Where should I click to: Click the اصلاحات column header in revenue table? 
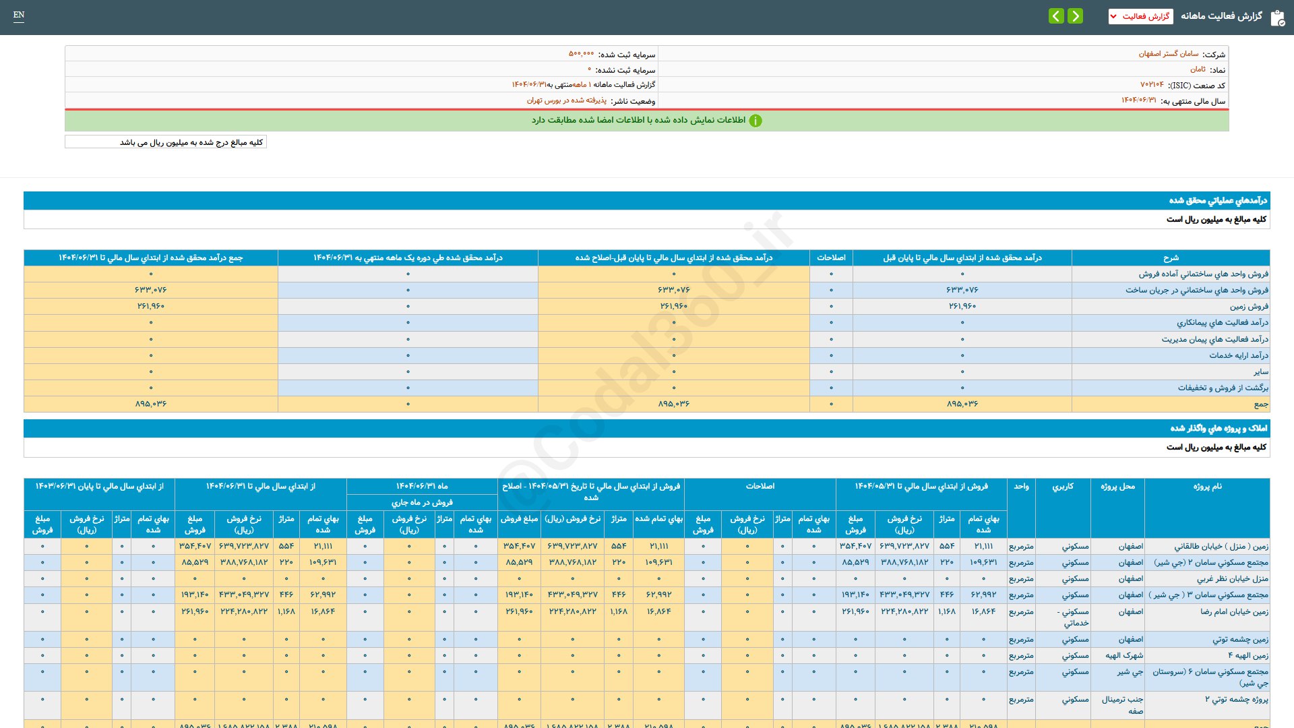[831, 257]
